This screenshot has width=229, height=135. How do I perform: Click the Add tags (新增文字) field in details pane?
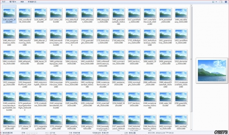(105, 133)
